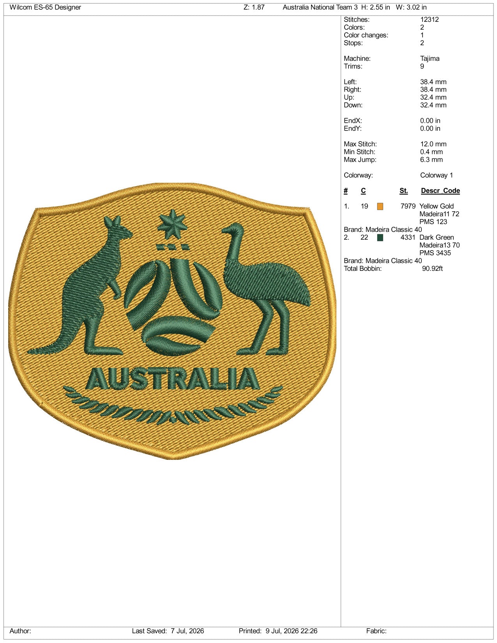Click the 'Madeira11 72' thread code
Viewport: 497px width, 643px height.
point(439,214)
